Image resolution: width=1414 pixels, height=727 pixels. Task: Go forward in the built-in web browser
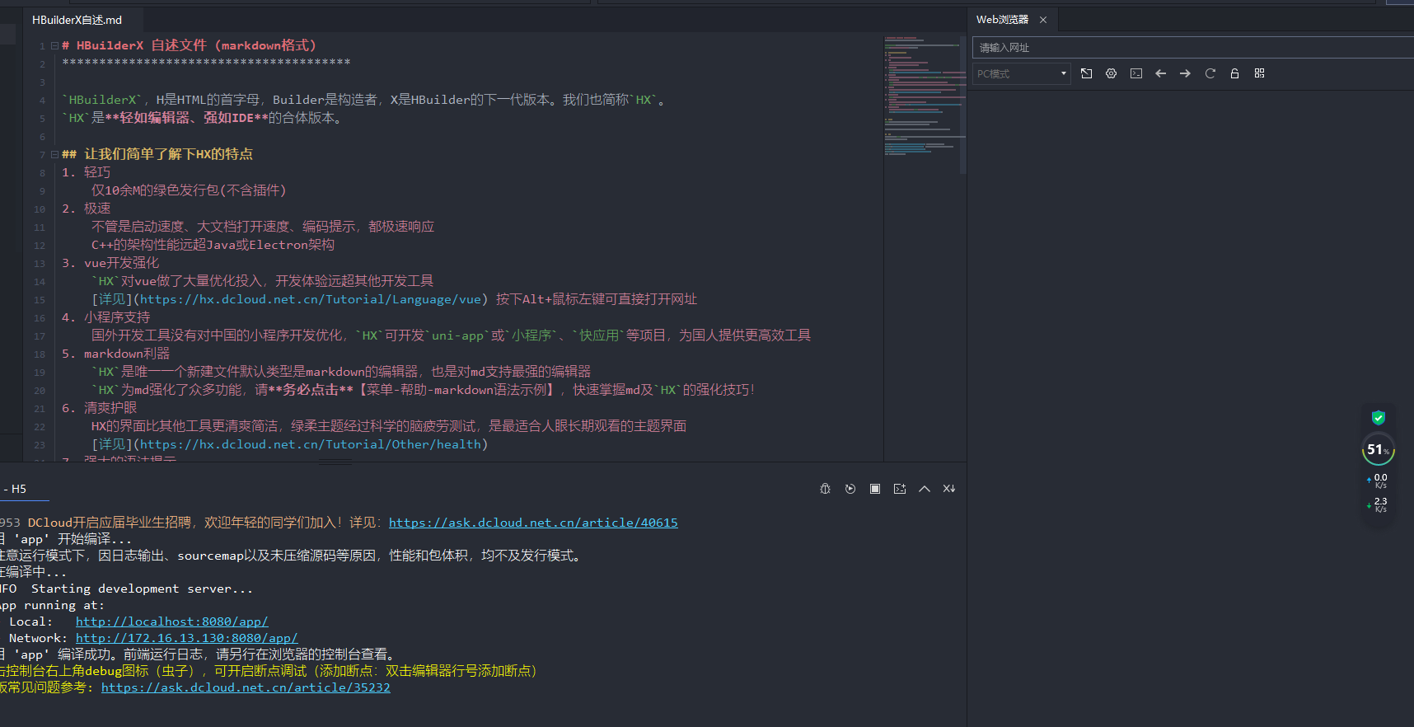(x=1185, y=73)
